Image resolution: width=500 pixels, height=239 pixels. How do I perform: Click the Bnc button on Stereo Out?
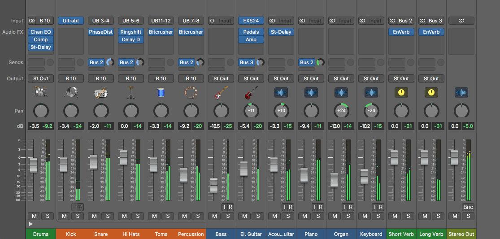click(x=468, y=207)
